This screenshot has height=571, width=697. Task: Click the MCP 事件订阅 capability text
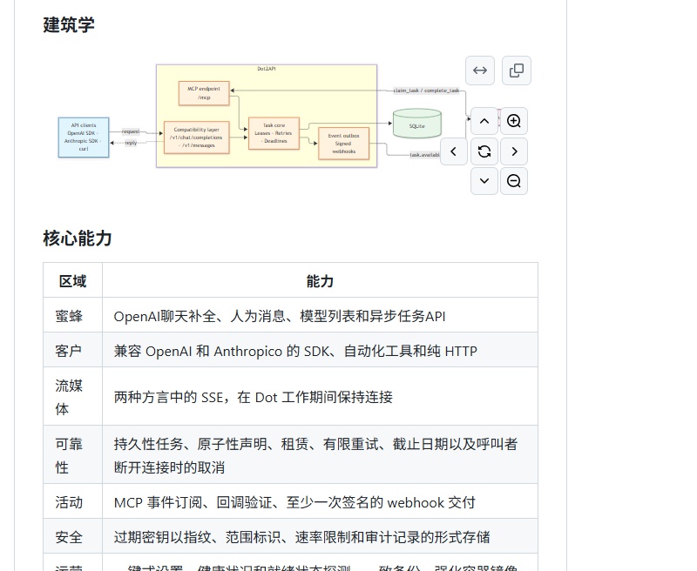[x=294, y=502]
